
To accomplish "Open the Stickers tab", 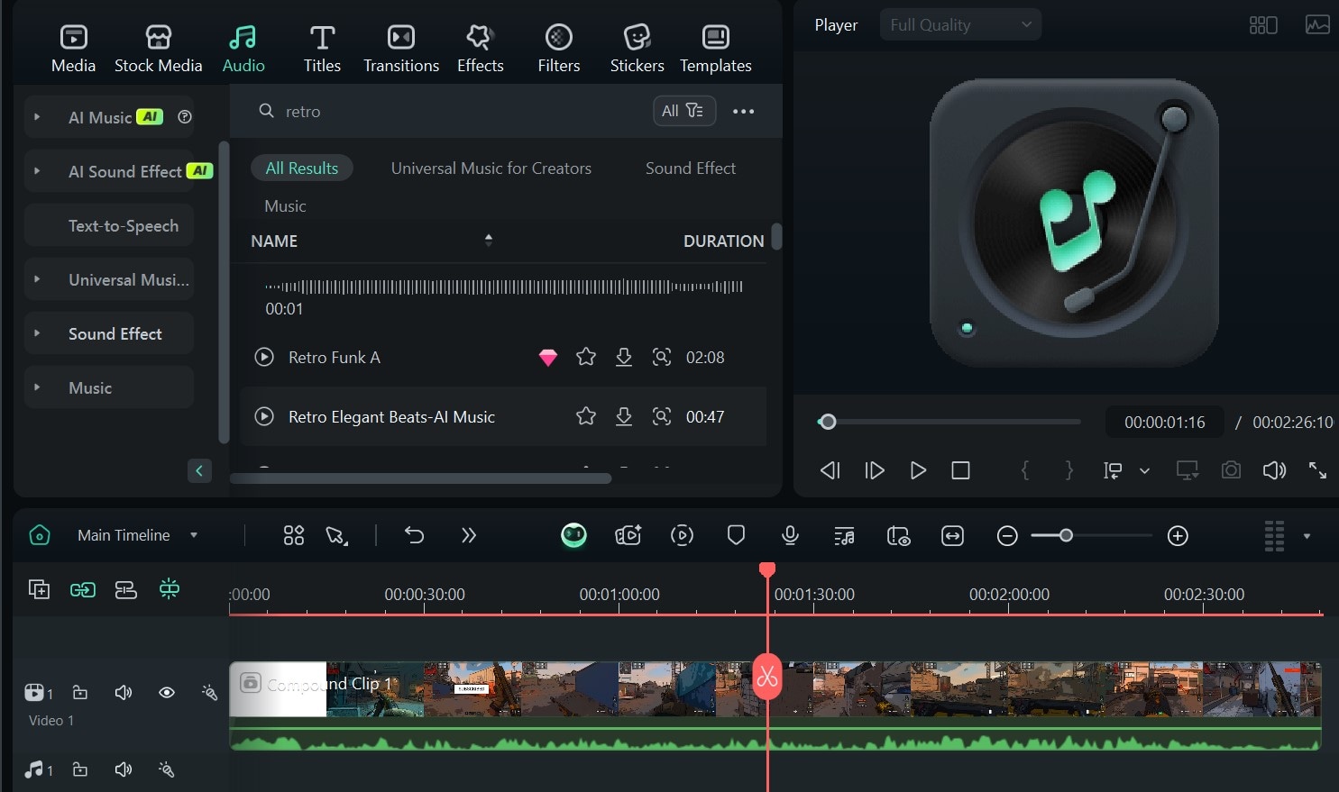I will [x=637, y=49].
